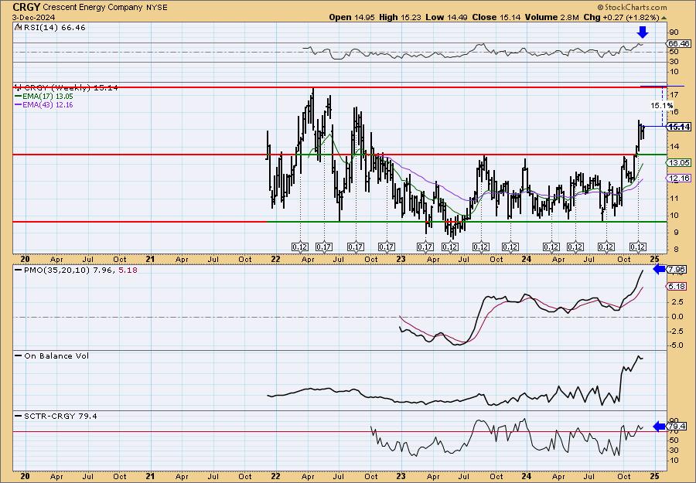Click the 0.0 level on the PMO axis
Screen dimensions: 696x483
point(676,317)
